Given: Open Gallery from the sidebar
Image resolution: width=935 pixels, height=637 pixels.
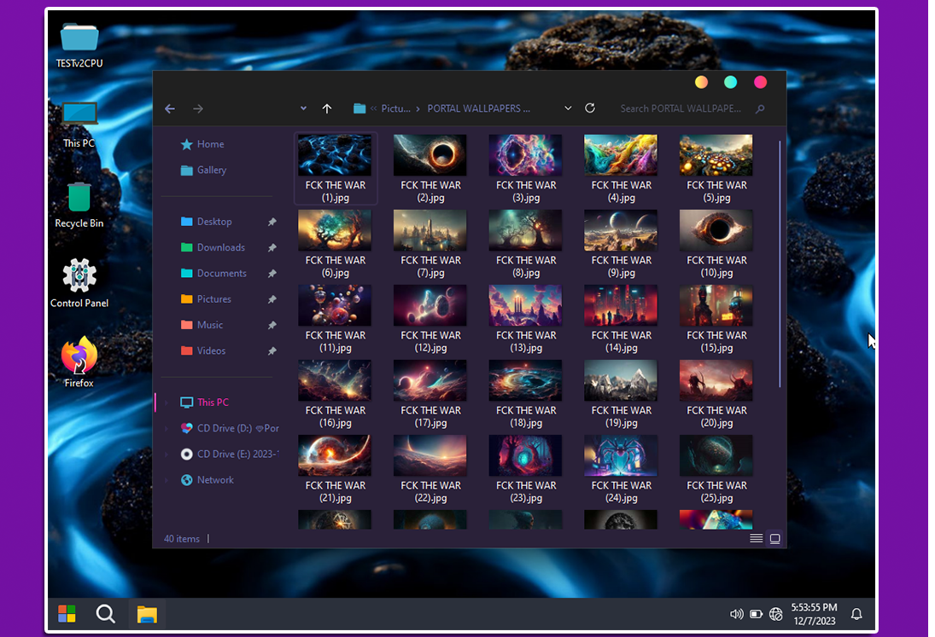Looking at the screenshot, I should (211, 170).
